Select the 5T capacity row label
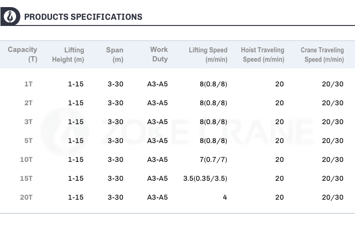Image resolution: width=355 pixels, height=236 pixels. click(28, 141)
